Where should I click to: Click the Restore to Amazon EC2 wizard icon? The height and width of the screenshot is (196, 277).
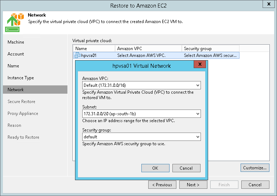14,22
